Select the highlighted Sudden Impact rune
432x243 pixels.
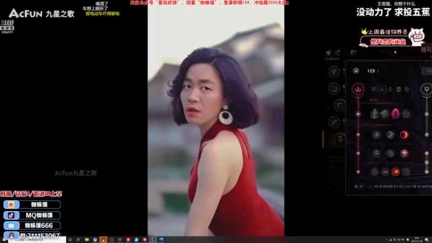(404, 134)
